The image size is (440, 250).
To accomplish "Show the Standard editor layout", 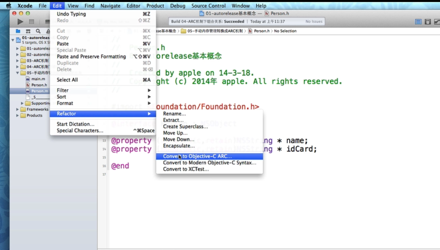I will 418,22.
